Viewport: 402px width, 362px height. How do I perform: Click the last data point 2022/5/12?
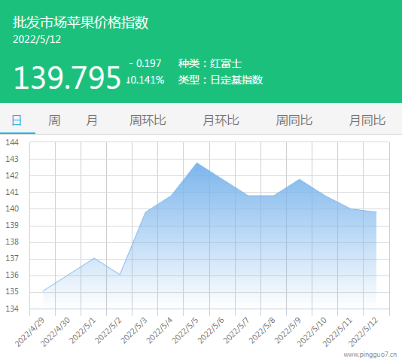point(376,212)
